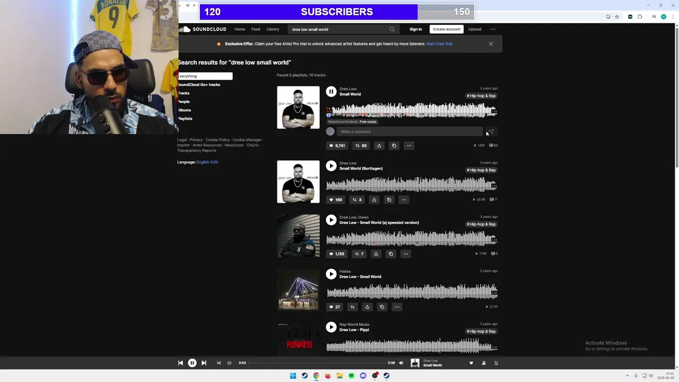Send the comment with the paper plane icon
Image resolution: width=679 pixels, height=382 pixels.
pyautogui.click(x=491, y=132)
